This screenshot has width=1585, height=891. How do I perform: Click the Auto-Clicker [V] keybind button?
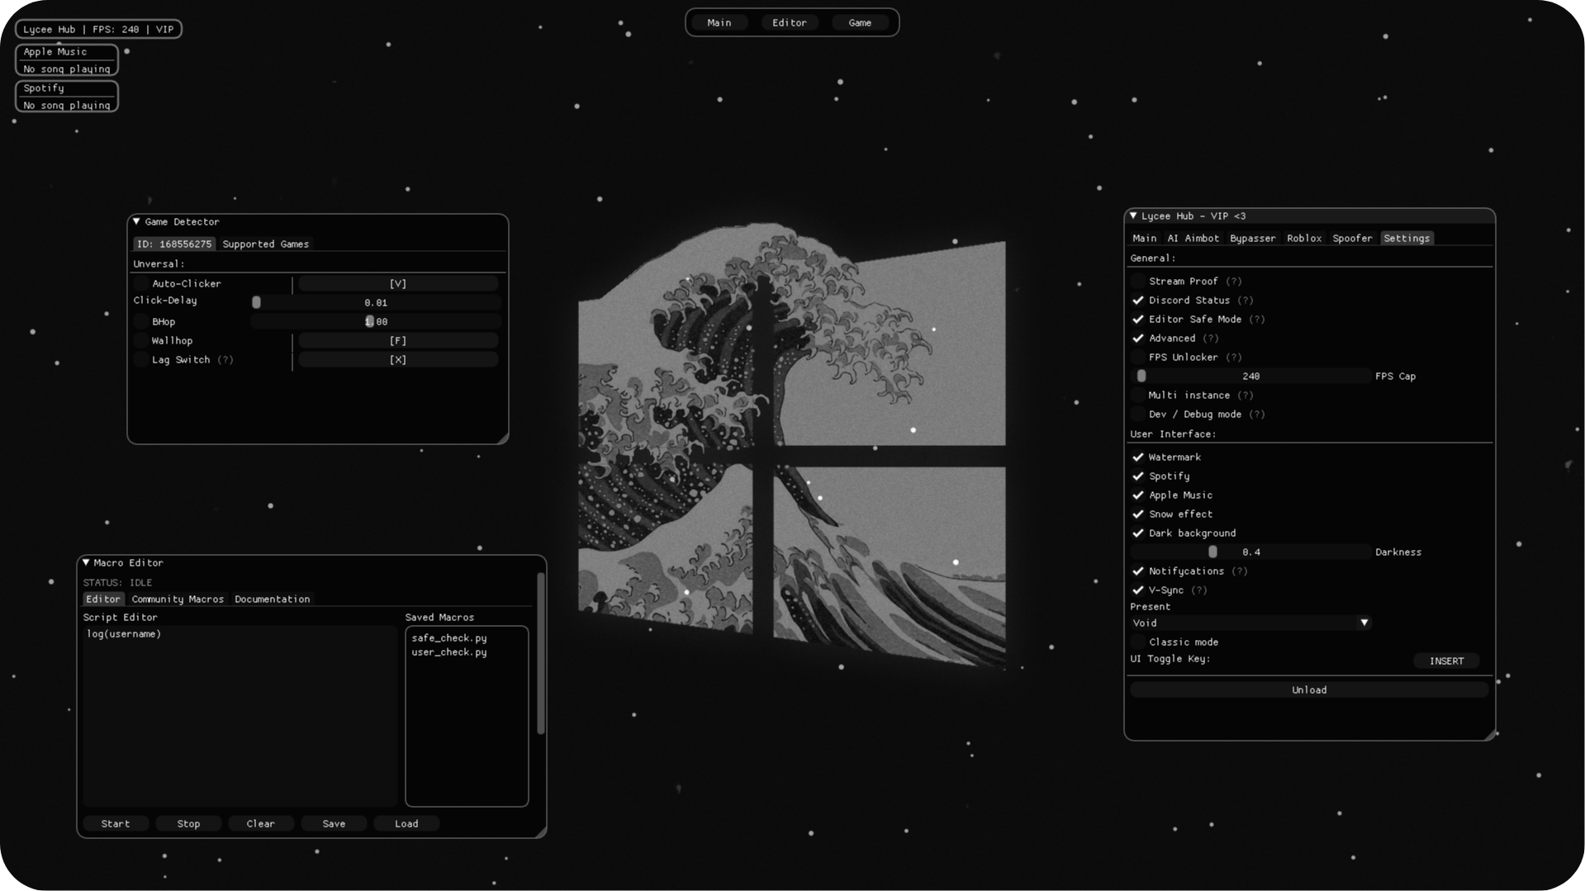pos(398,284)
